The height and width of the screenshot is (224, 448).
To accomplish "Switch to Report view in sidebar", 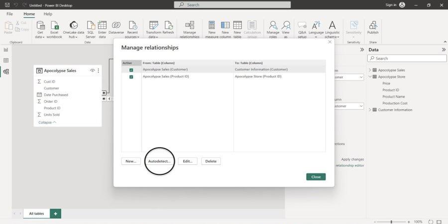I will click(6, 50).
